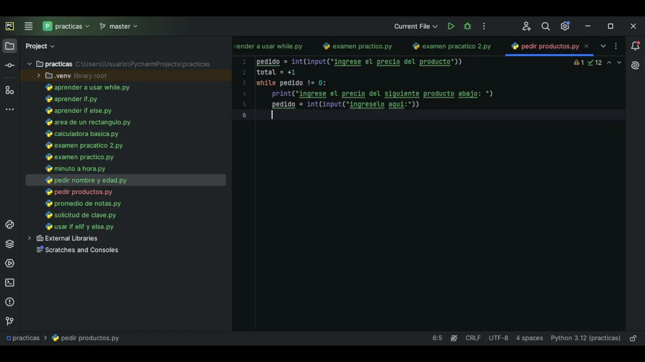645x362 pixels.
Task: Select aprender if.py file
Action: [76, 99]
